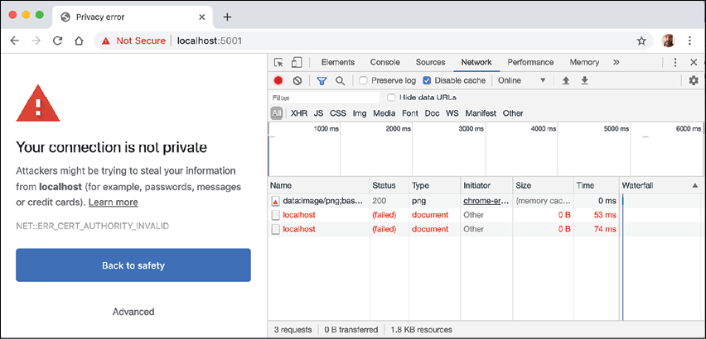Sort by the Size column header
The height and width of the screenshot is (339, 706).
tap(544, 185)
